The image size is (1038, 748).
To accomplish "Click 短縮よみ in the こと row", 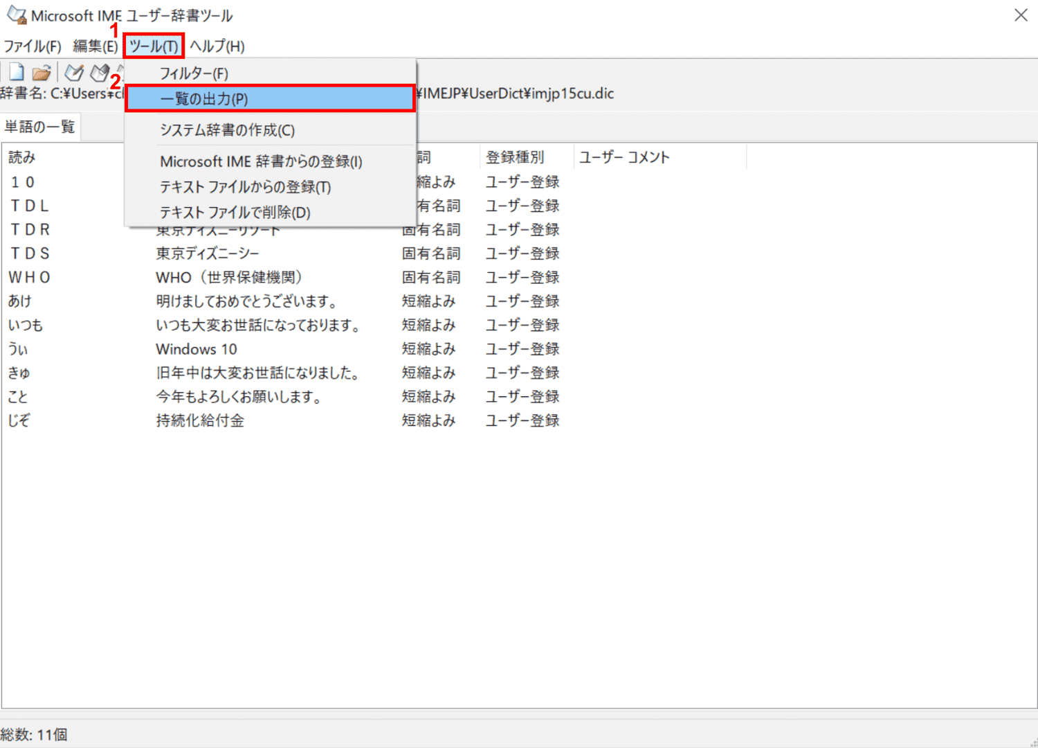I will point(429,397).
